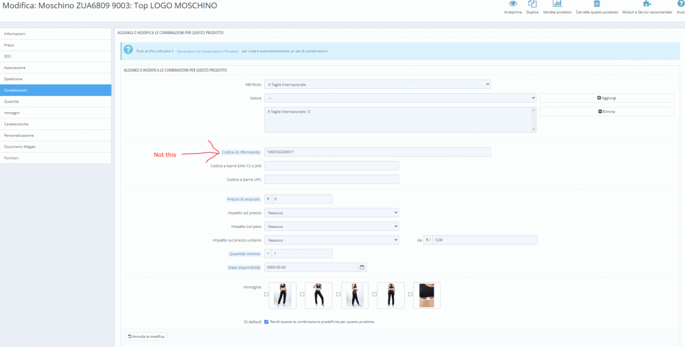Select the Combinazioni sidebar tab
Viewport: 685px width, 347px height.
[x=55, y=90]
